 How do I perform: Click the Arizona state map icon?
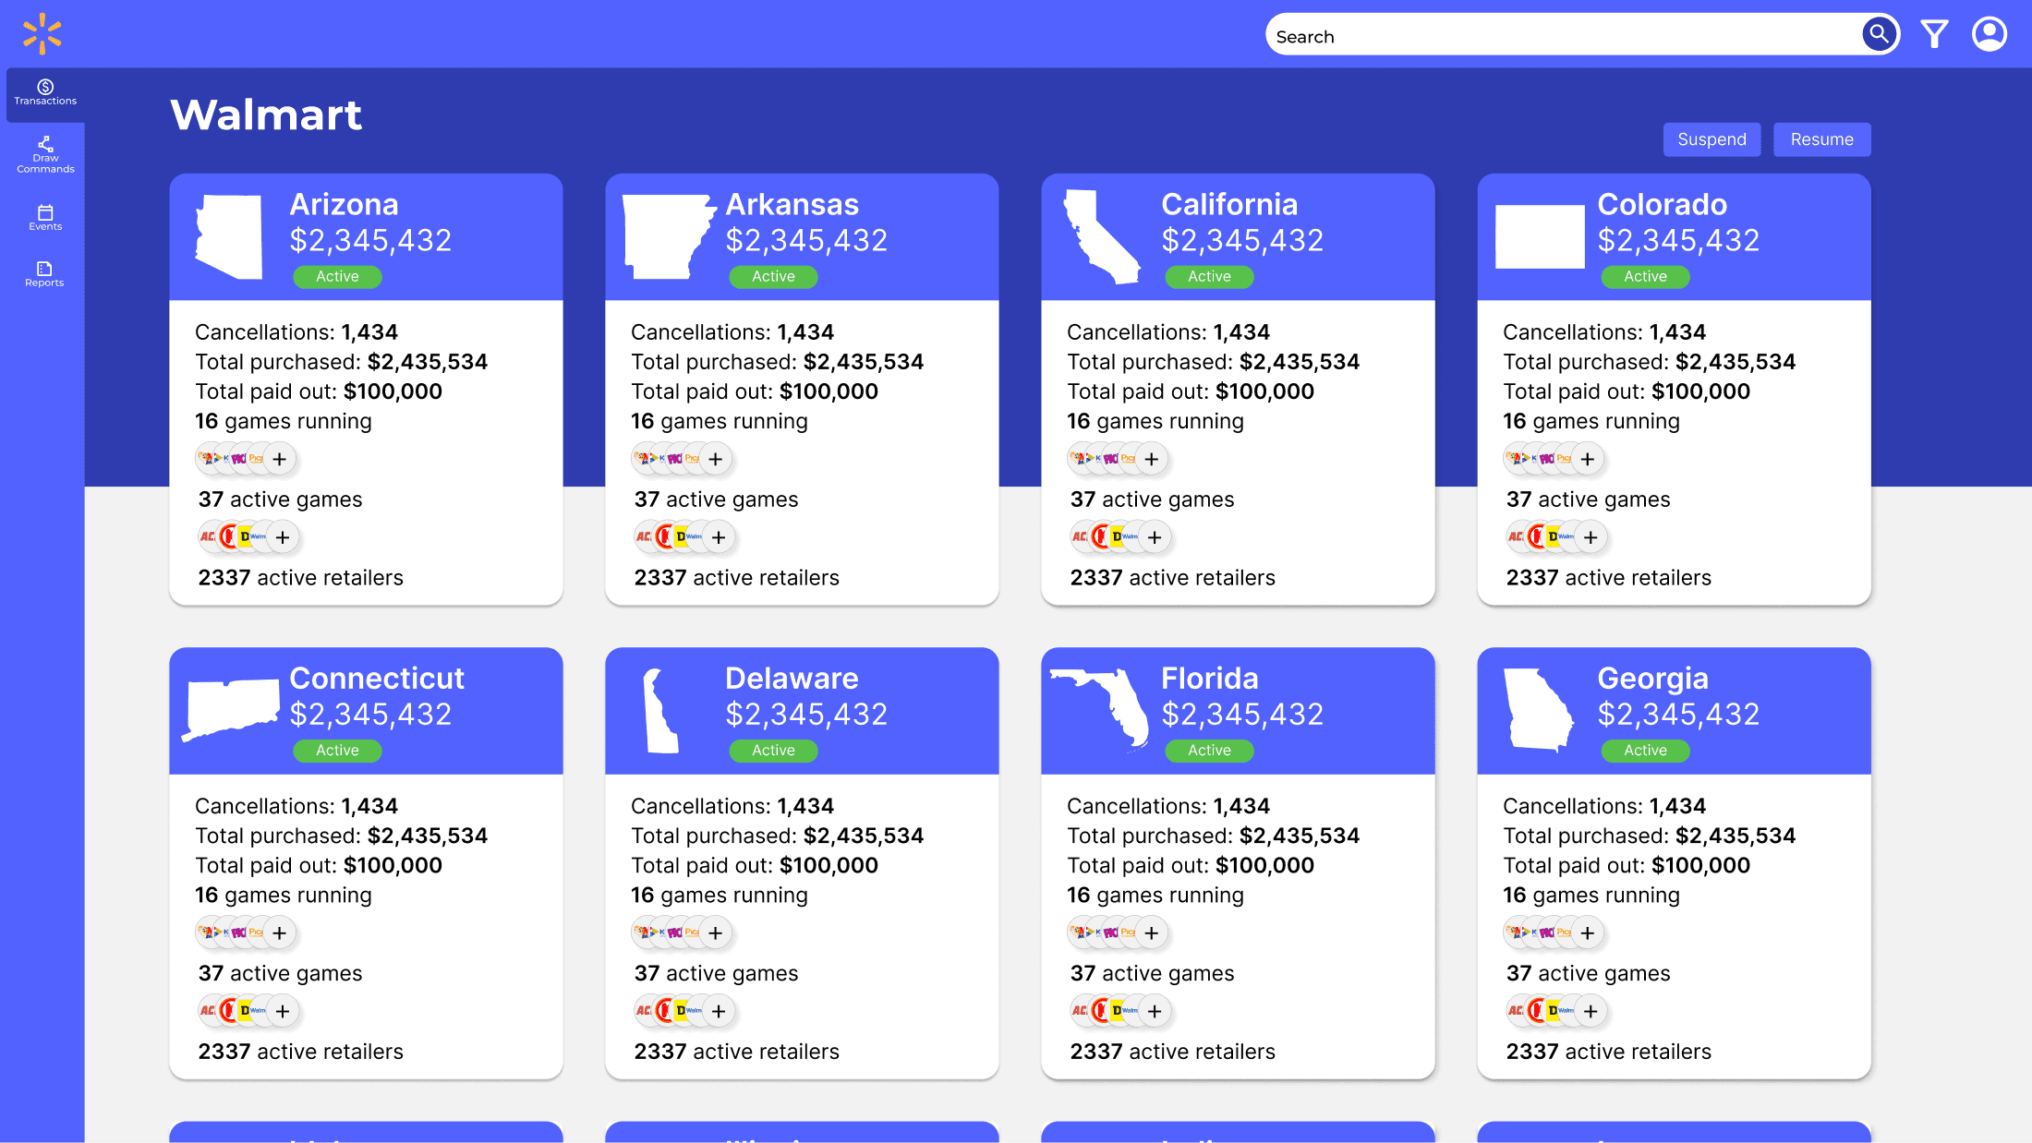tap(229, 236)
